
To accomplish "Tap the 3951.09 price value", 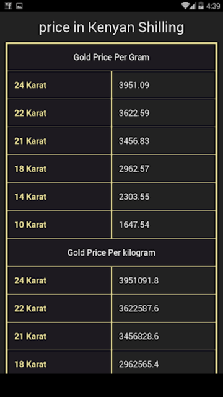I will click(134, 86).
